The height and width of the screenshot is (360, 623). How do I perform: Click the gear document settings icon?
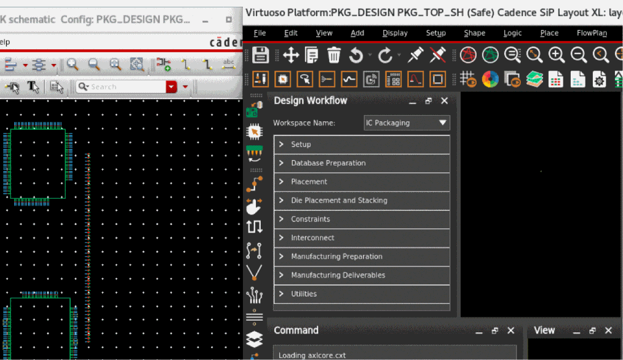(599, 79)
